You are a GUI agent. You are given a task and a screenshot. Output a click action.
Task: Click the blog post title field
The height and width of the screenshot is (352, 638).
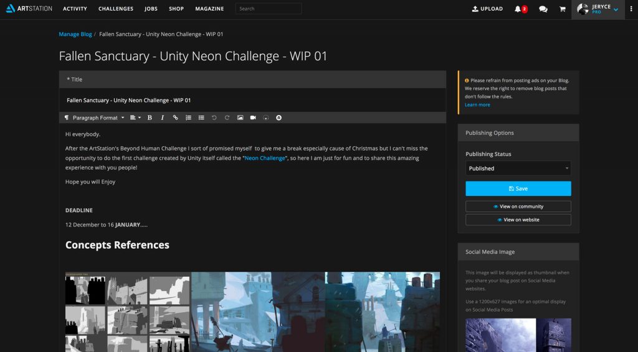point(252,100)
